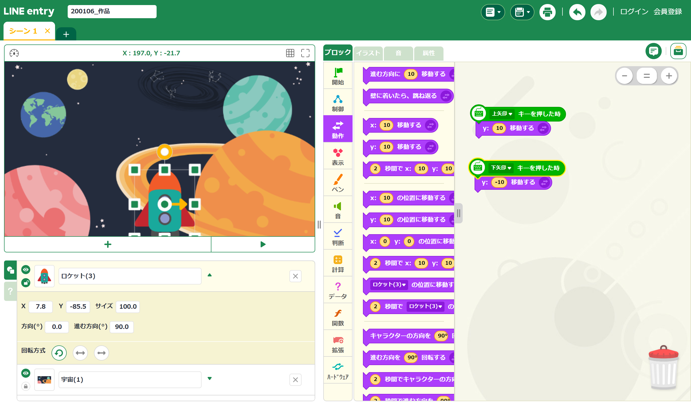The image size is (691, 405).
Task: Switch to the 属性 tab
Action: (428, 53)
